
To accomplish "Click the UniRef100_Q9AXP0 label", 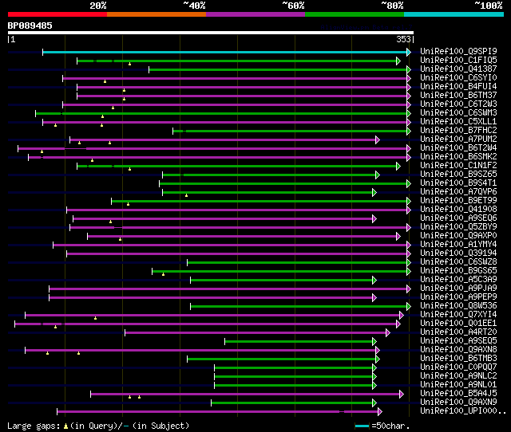I will click(x=458, y=236).
